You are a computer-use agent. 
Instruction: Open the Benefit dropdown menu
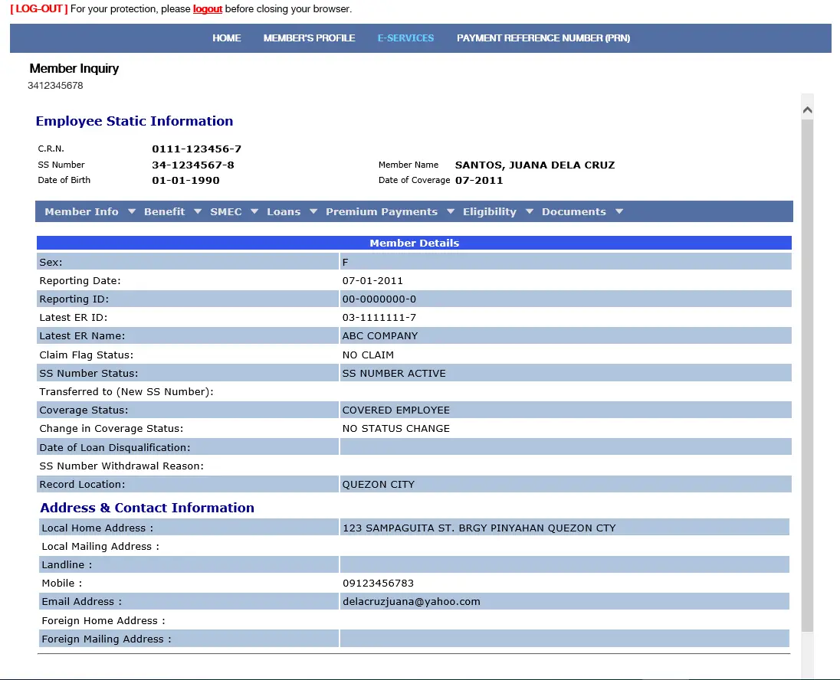(x=164, y=211)
